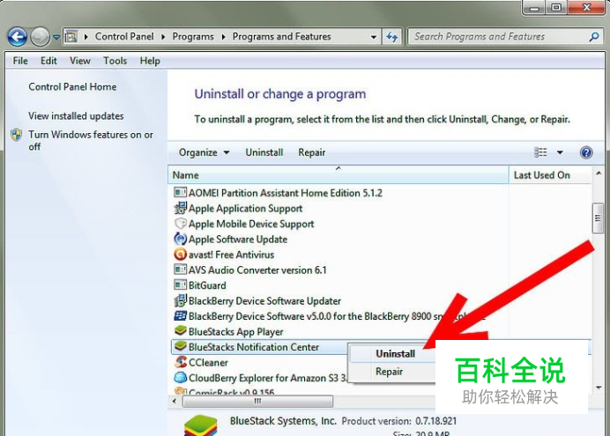Click the avast! Free Antivirus icon
The width and height of the screenshot is (610, 436).
[180, 255]
